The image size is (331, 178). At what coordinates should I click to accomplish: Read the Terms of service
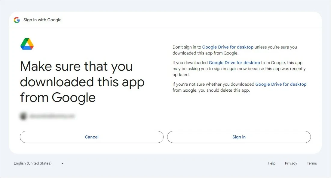pyautogui.click(x=311, y=163)
